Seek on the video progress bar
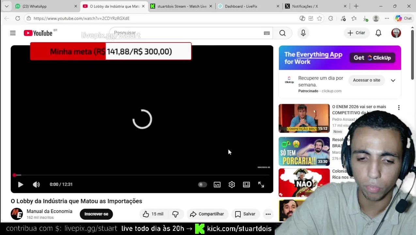 click(142, 175)
